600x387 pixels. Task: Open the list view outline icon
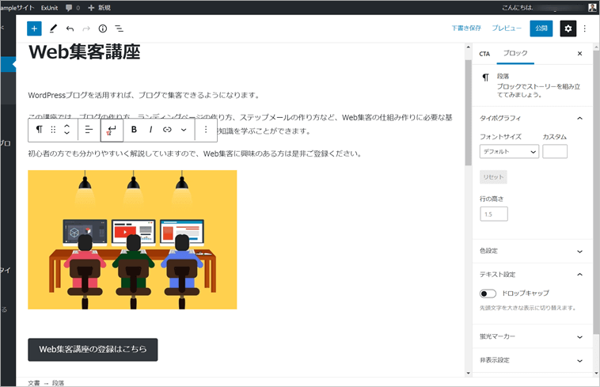[x=120, y=28]
